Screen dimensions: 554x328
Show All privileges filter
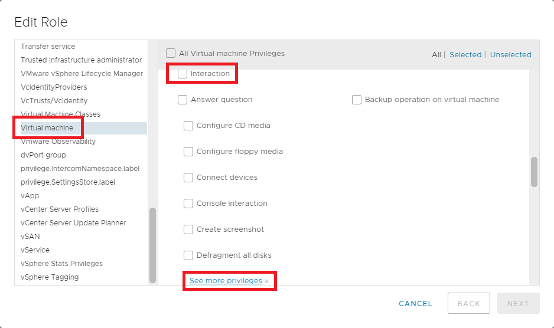[x=436, y=55]
